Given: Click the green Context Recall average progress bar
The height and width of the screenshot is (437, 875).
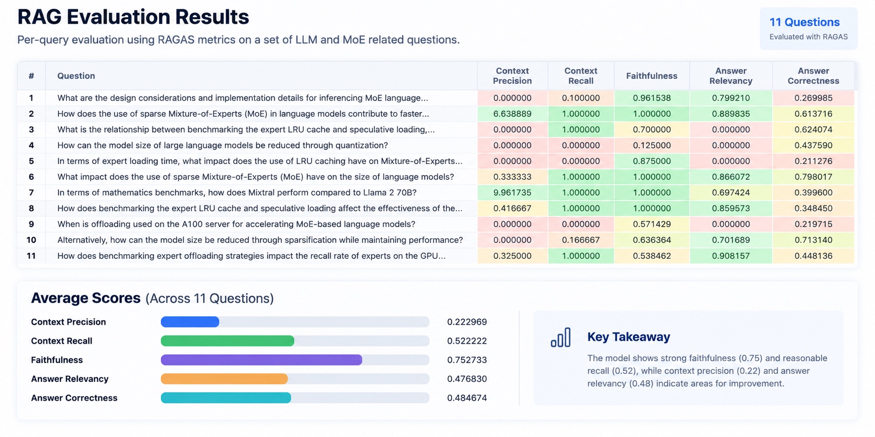Looking at the screenshot, I should point(295,341).
